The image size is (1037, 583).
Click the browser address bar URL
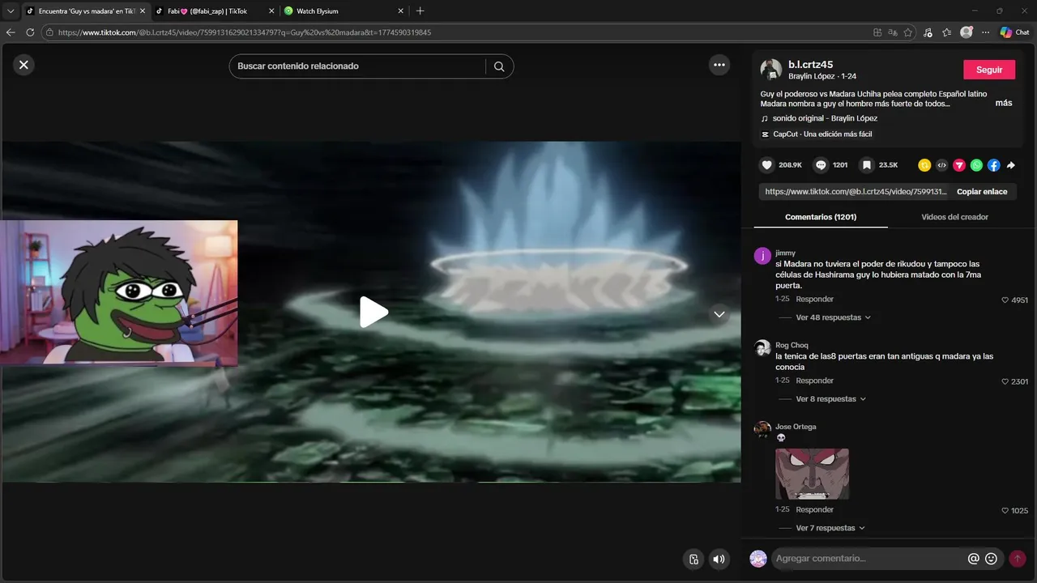245,32
